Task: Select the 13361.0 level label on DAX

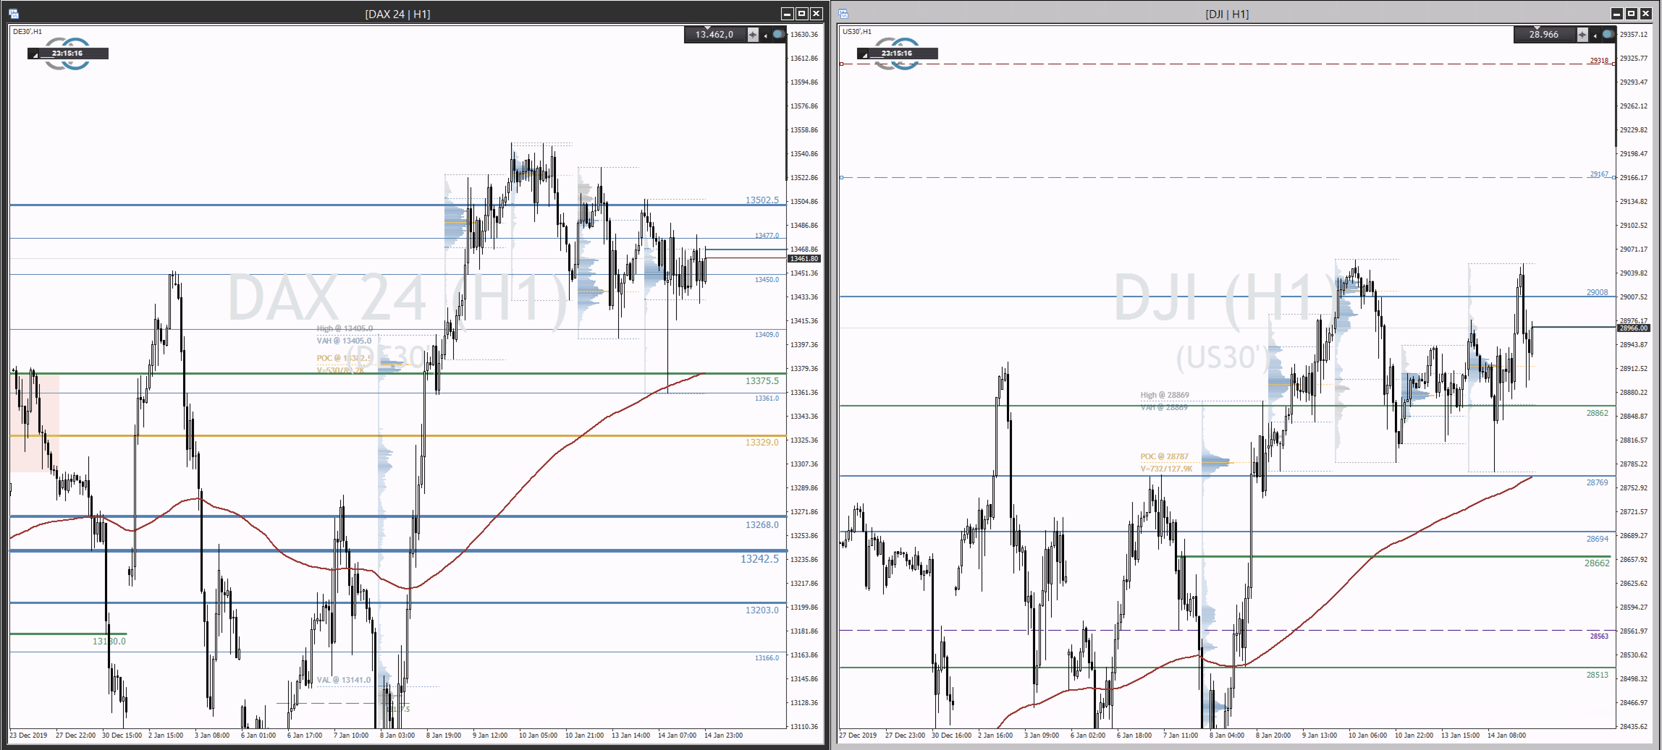Action: click(767, 398)
